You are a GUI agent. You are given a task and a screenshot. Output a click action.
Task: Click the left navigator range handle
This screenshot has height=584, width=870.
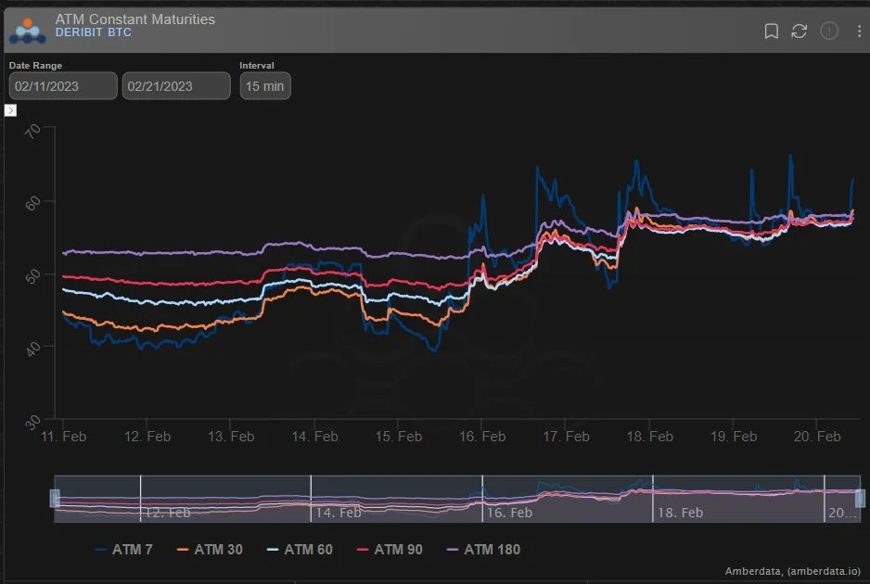[55, 498]
